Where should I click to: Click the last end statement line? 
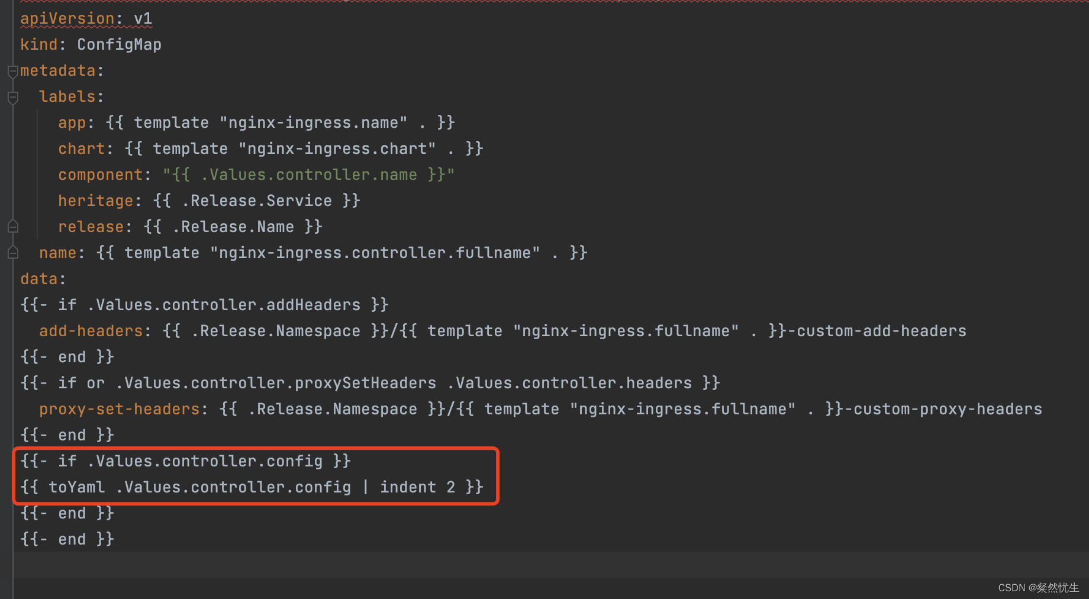coord(67,540)
